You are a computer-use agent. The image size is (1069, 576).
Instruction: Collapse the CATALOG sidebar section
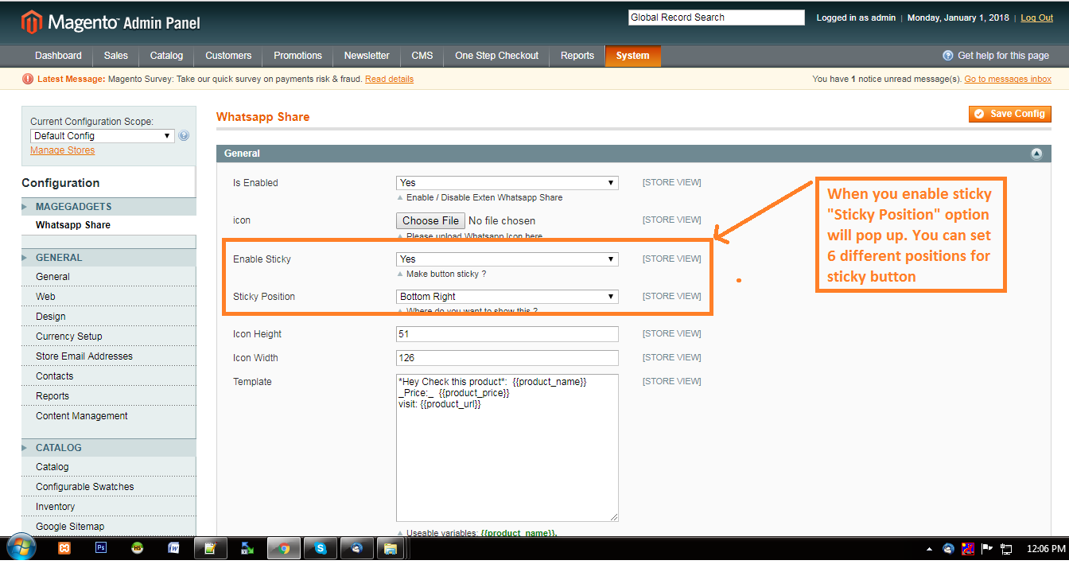click(109, 448)
